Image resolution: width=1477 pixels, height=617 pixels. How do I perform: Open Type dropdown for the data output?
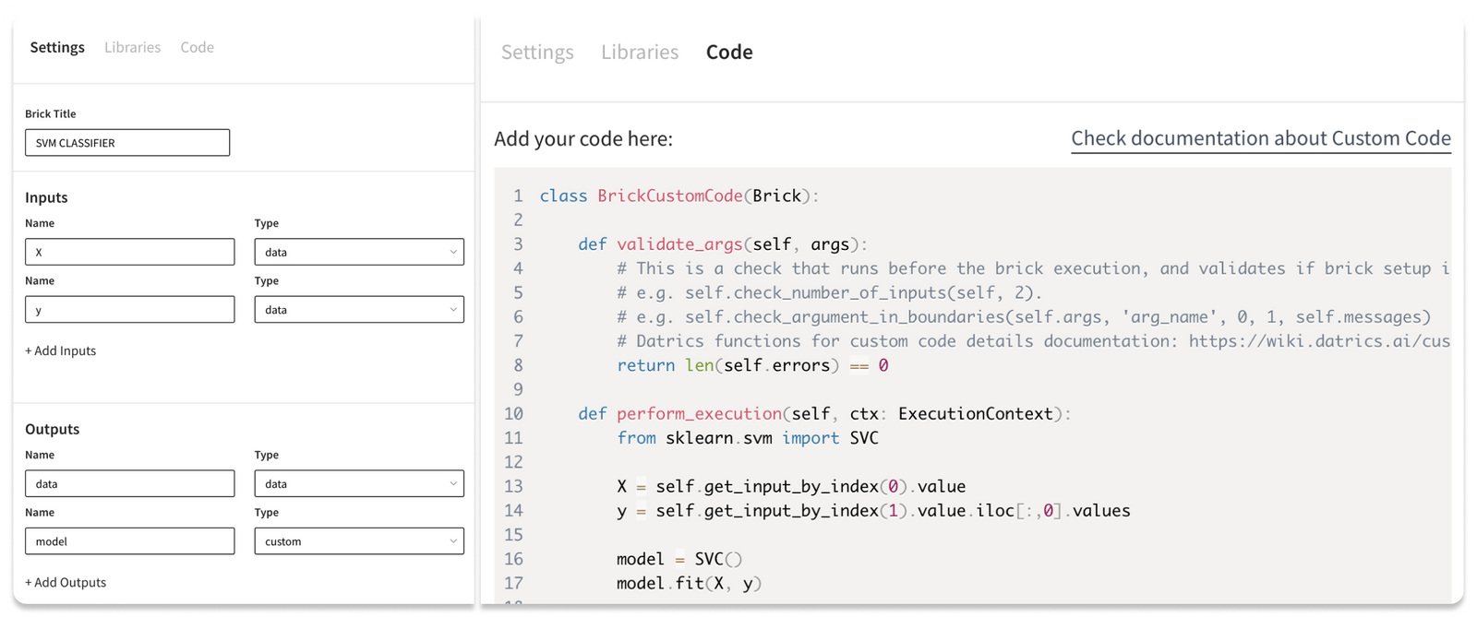pos(359,484)
